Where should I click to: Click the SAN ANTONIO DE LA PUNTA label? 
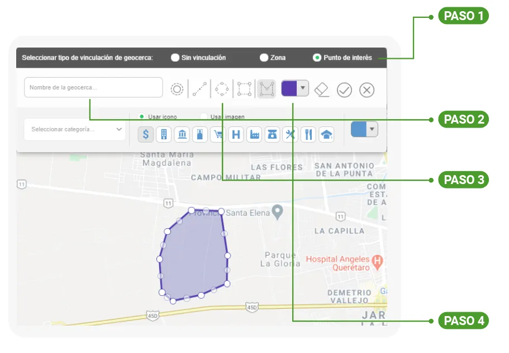pyautogui.click(x=344, y=170)
